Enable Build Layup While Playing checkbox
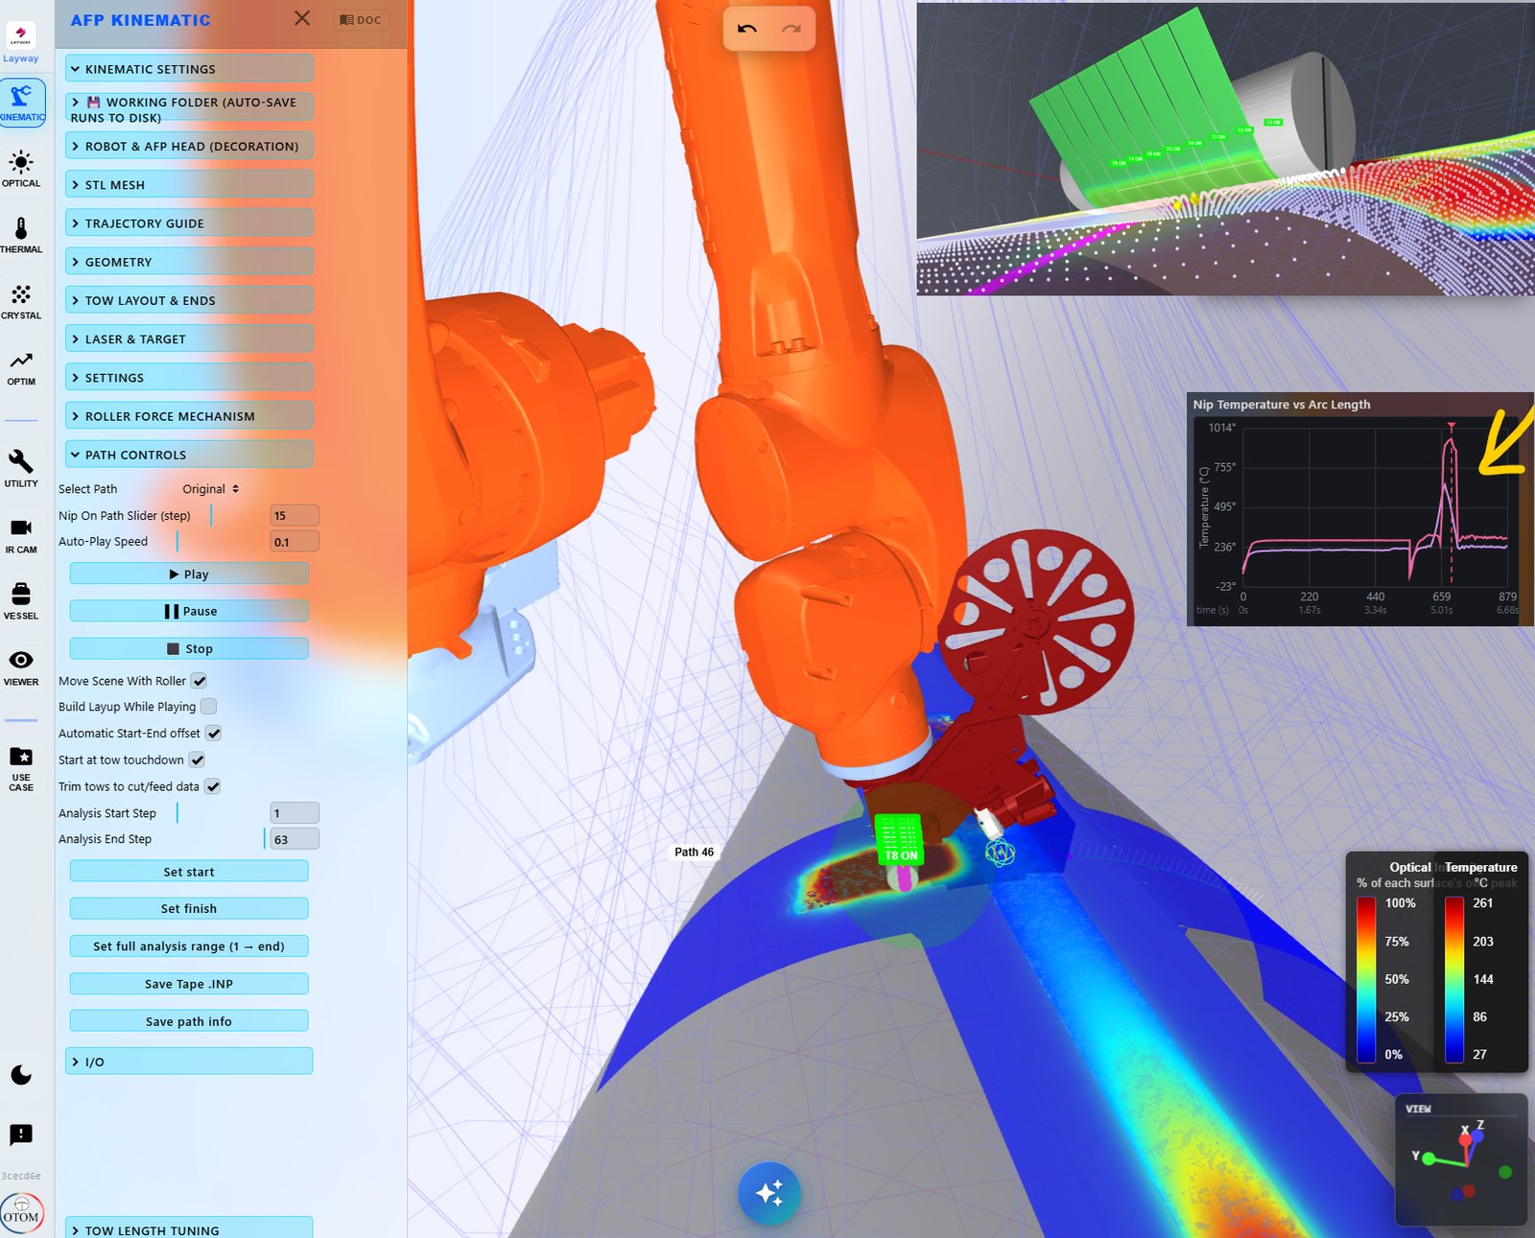The height and width of the screenshot is (1238, 1535). pos(208,707)
